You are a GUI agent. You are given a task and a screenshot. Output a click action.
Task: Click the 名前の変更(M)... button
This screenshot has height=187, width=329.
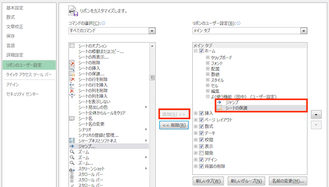coord(288,181)
